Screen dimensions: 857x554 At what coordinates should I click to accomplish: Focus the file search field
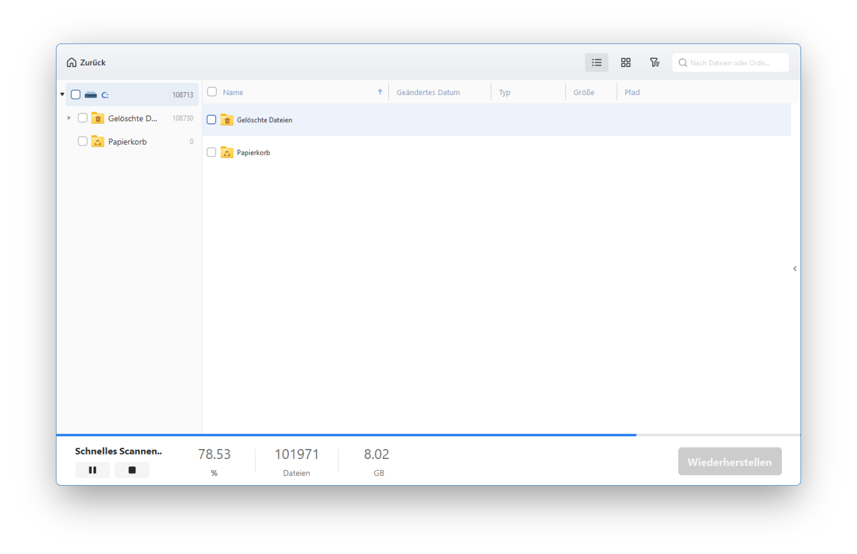pos(730,63)
